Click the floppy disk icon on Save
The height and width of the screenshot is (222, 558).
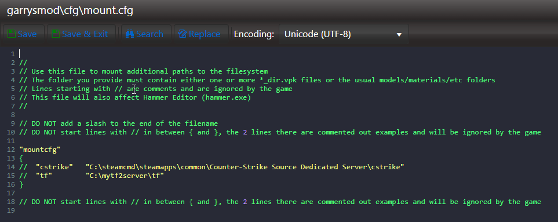[12, 34]
